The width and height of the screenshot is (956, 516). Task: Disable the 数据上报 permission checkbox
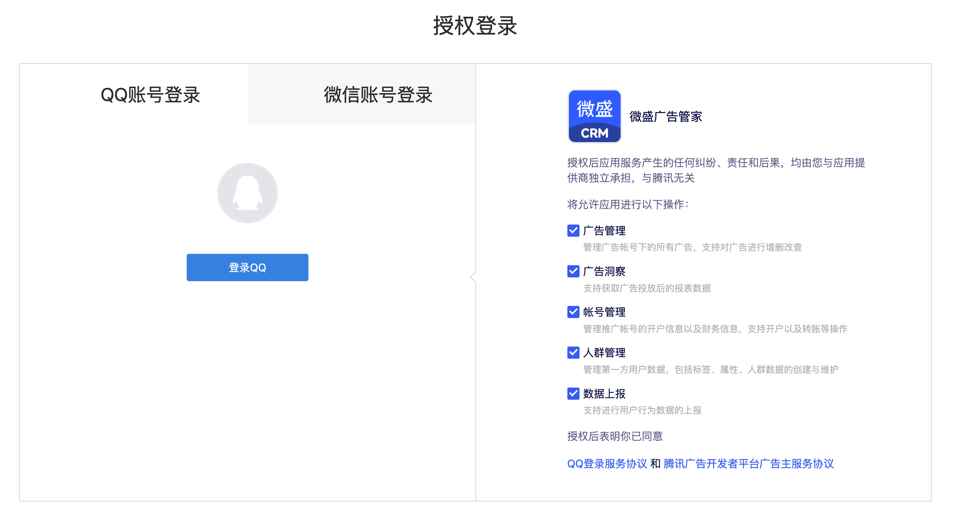click(573, 394)
